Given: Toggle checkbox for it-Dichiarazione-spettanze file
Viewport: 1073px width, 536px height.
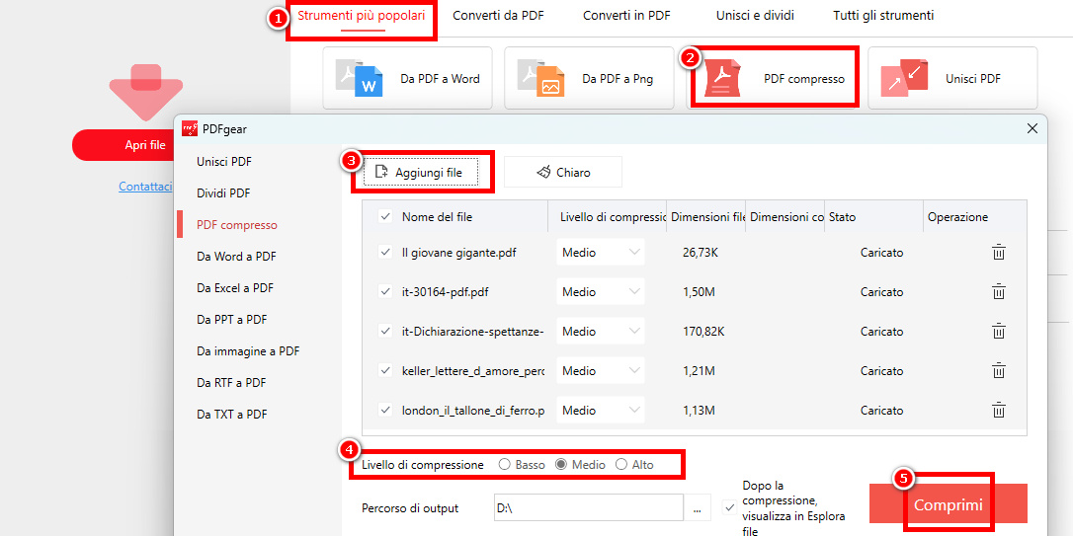Looking at the screenshot, I should coord(385,332).
